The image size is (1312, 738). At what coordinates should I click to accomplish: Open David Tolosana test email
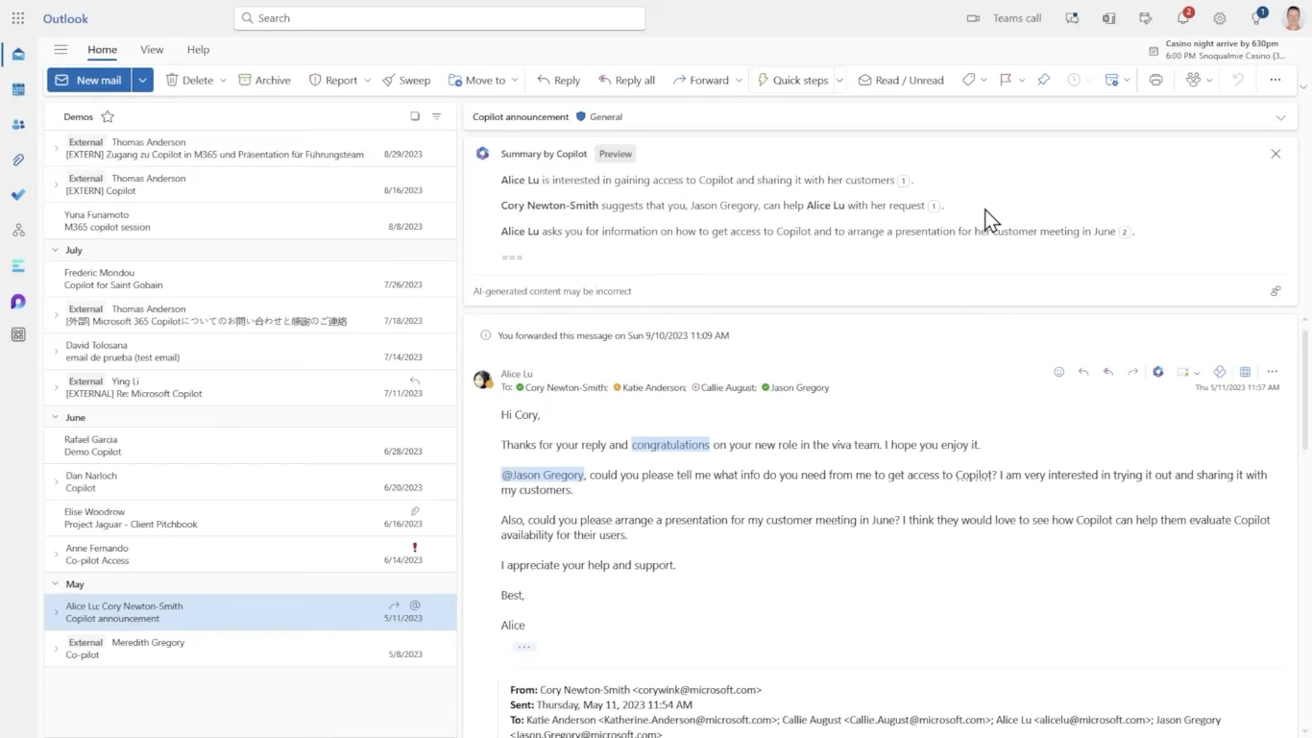pos(250,351)
